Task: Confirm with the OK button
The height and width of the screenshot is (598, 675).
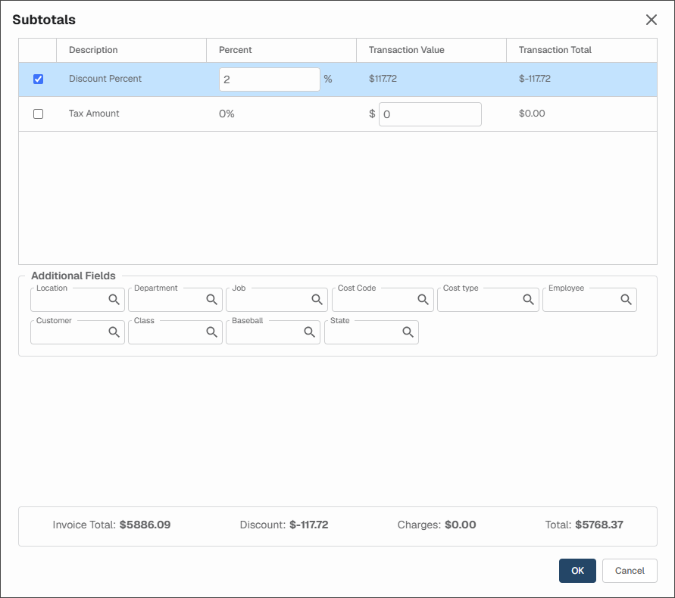Action: pos(577,571)
